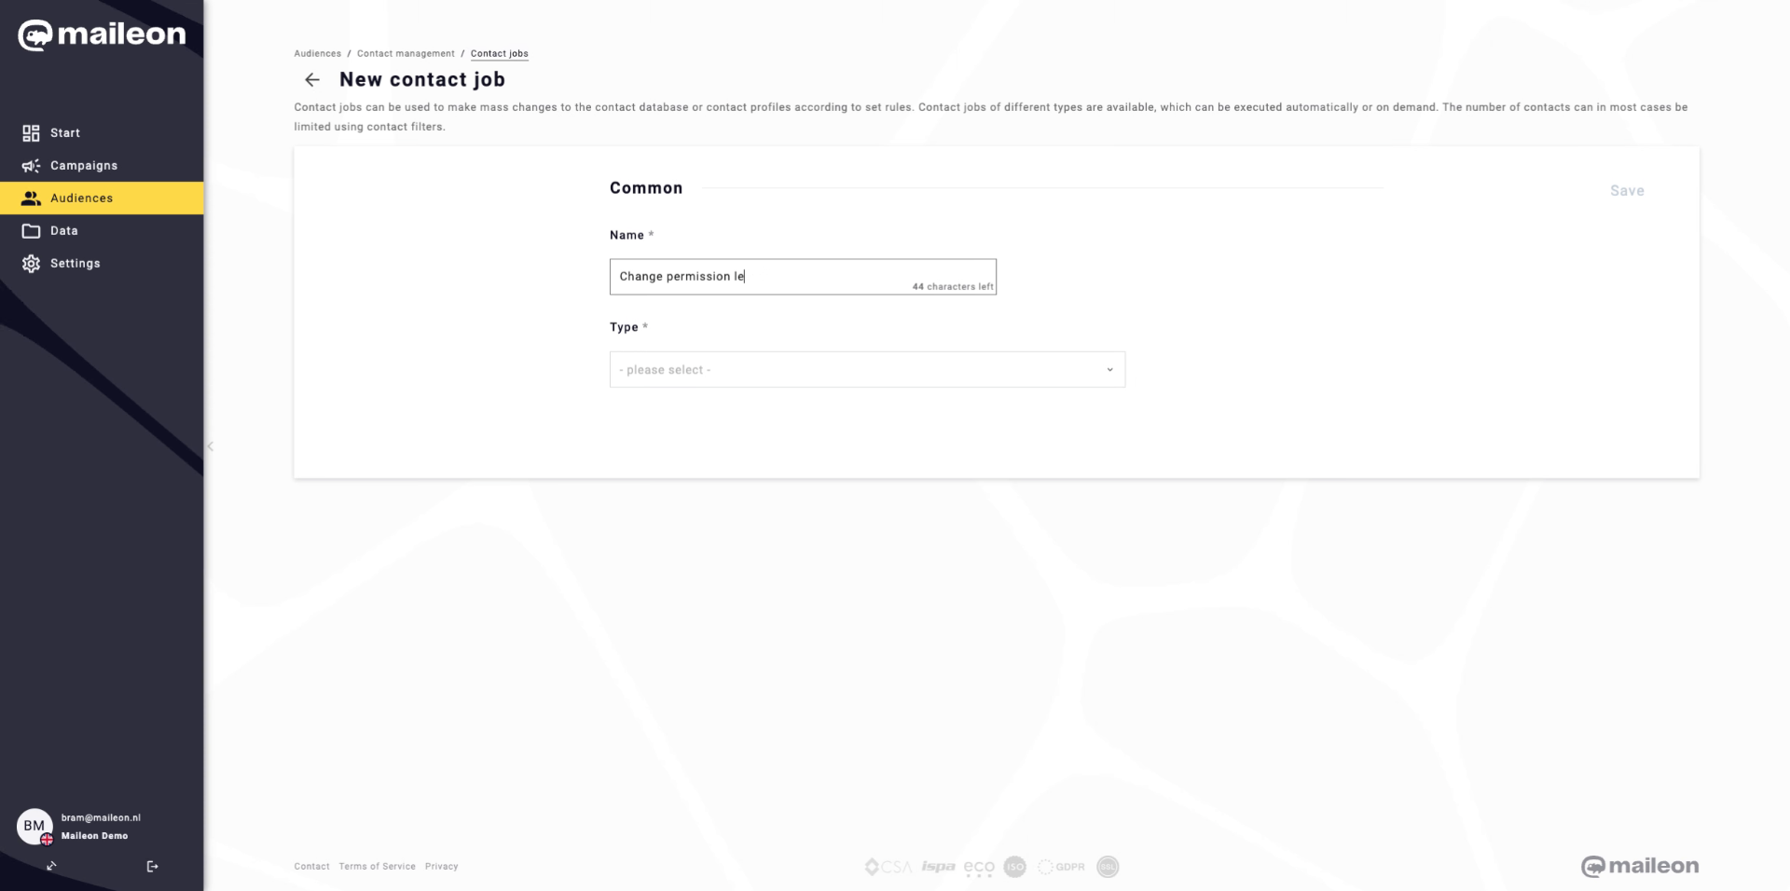The height and width of the screenshot is (891, 1790).
Task: Click the bram@maileon.nl account email
Action: pyautogui.click(x=101, y=818)
